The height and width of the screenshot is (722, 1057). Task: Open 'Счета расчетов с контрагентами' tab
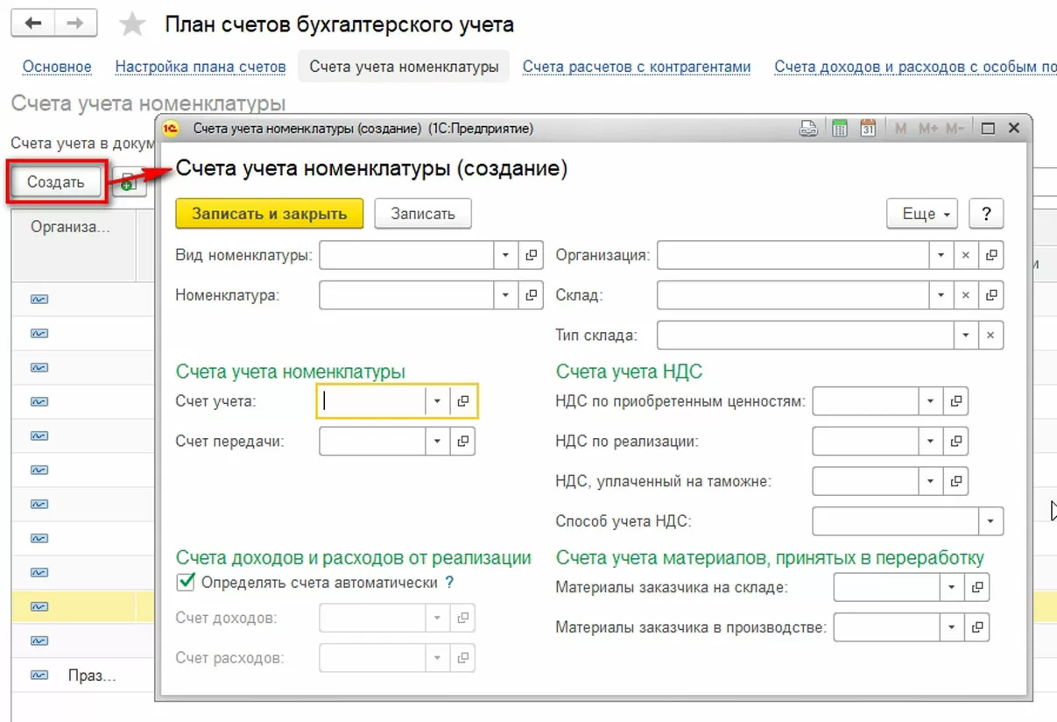637,67
